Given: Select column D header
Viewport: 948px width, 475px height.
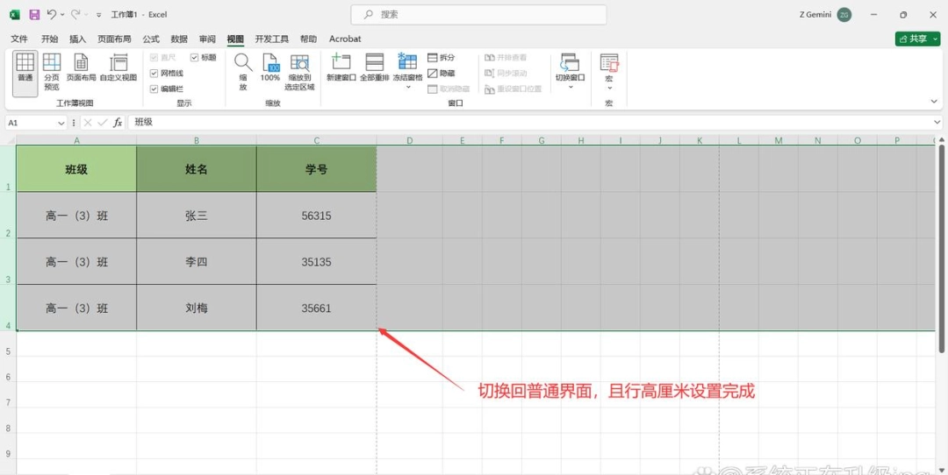Looking at the screenshot, I should click(410, 140).
